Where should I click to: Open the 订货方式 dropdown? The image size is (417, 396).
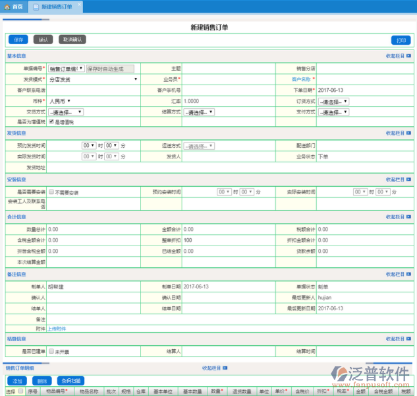(333, 102)
